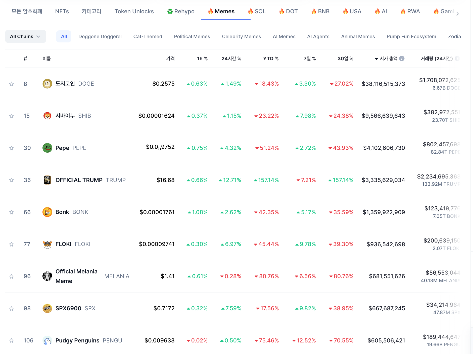Toggle watchlist star for Official Melania Meme

11,276
